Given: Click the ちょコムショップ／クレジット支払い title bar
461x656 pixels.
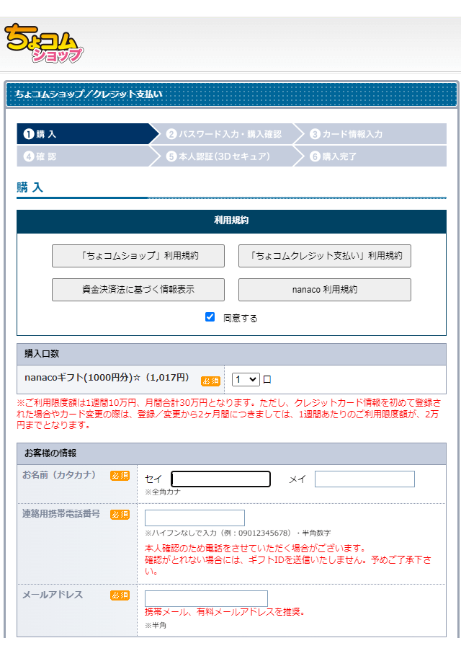Looking at the screenshot, I should tap(231, 94).
